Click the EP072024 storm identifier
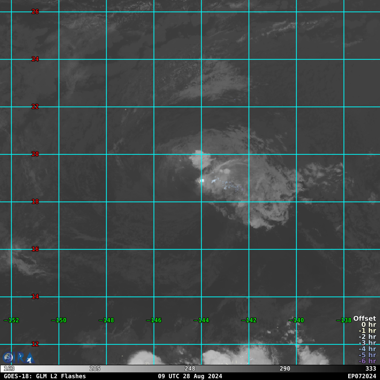 point(362,376)
